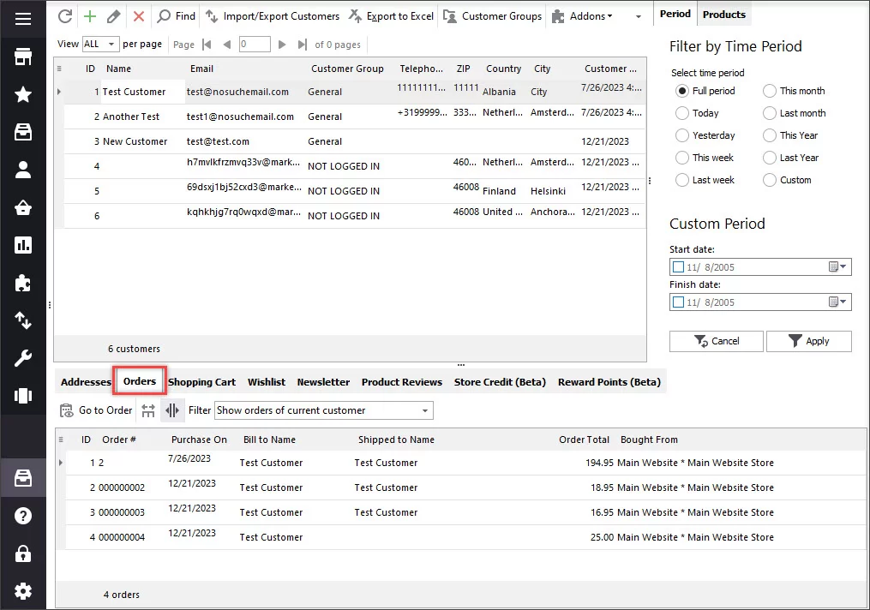Open Import/Export Customers
The height and width of the screenshot is (610, 870).
[x=273, y=16]
